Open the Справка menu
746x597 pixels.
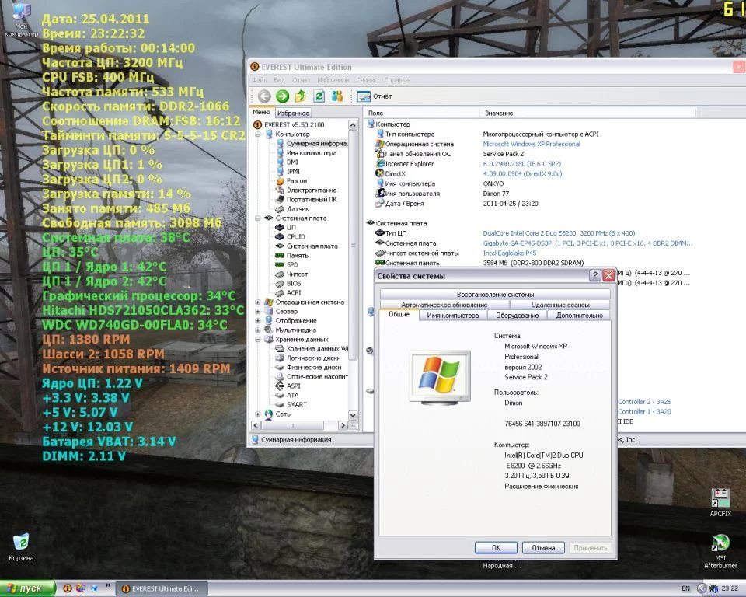[x=397, y=80]
